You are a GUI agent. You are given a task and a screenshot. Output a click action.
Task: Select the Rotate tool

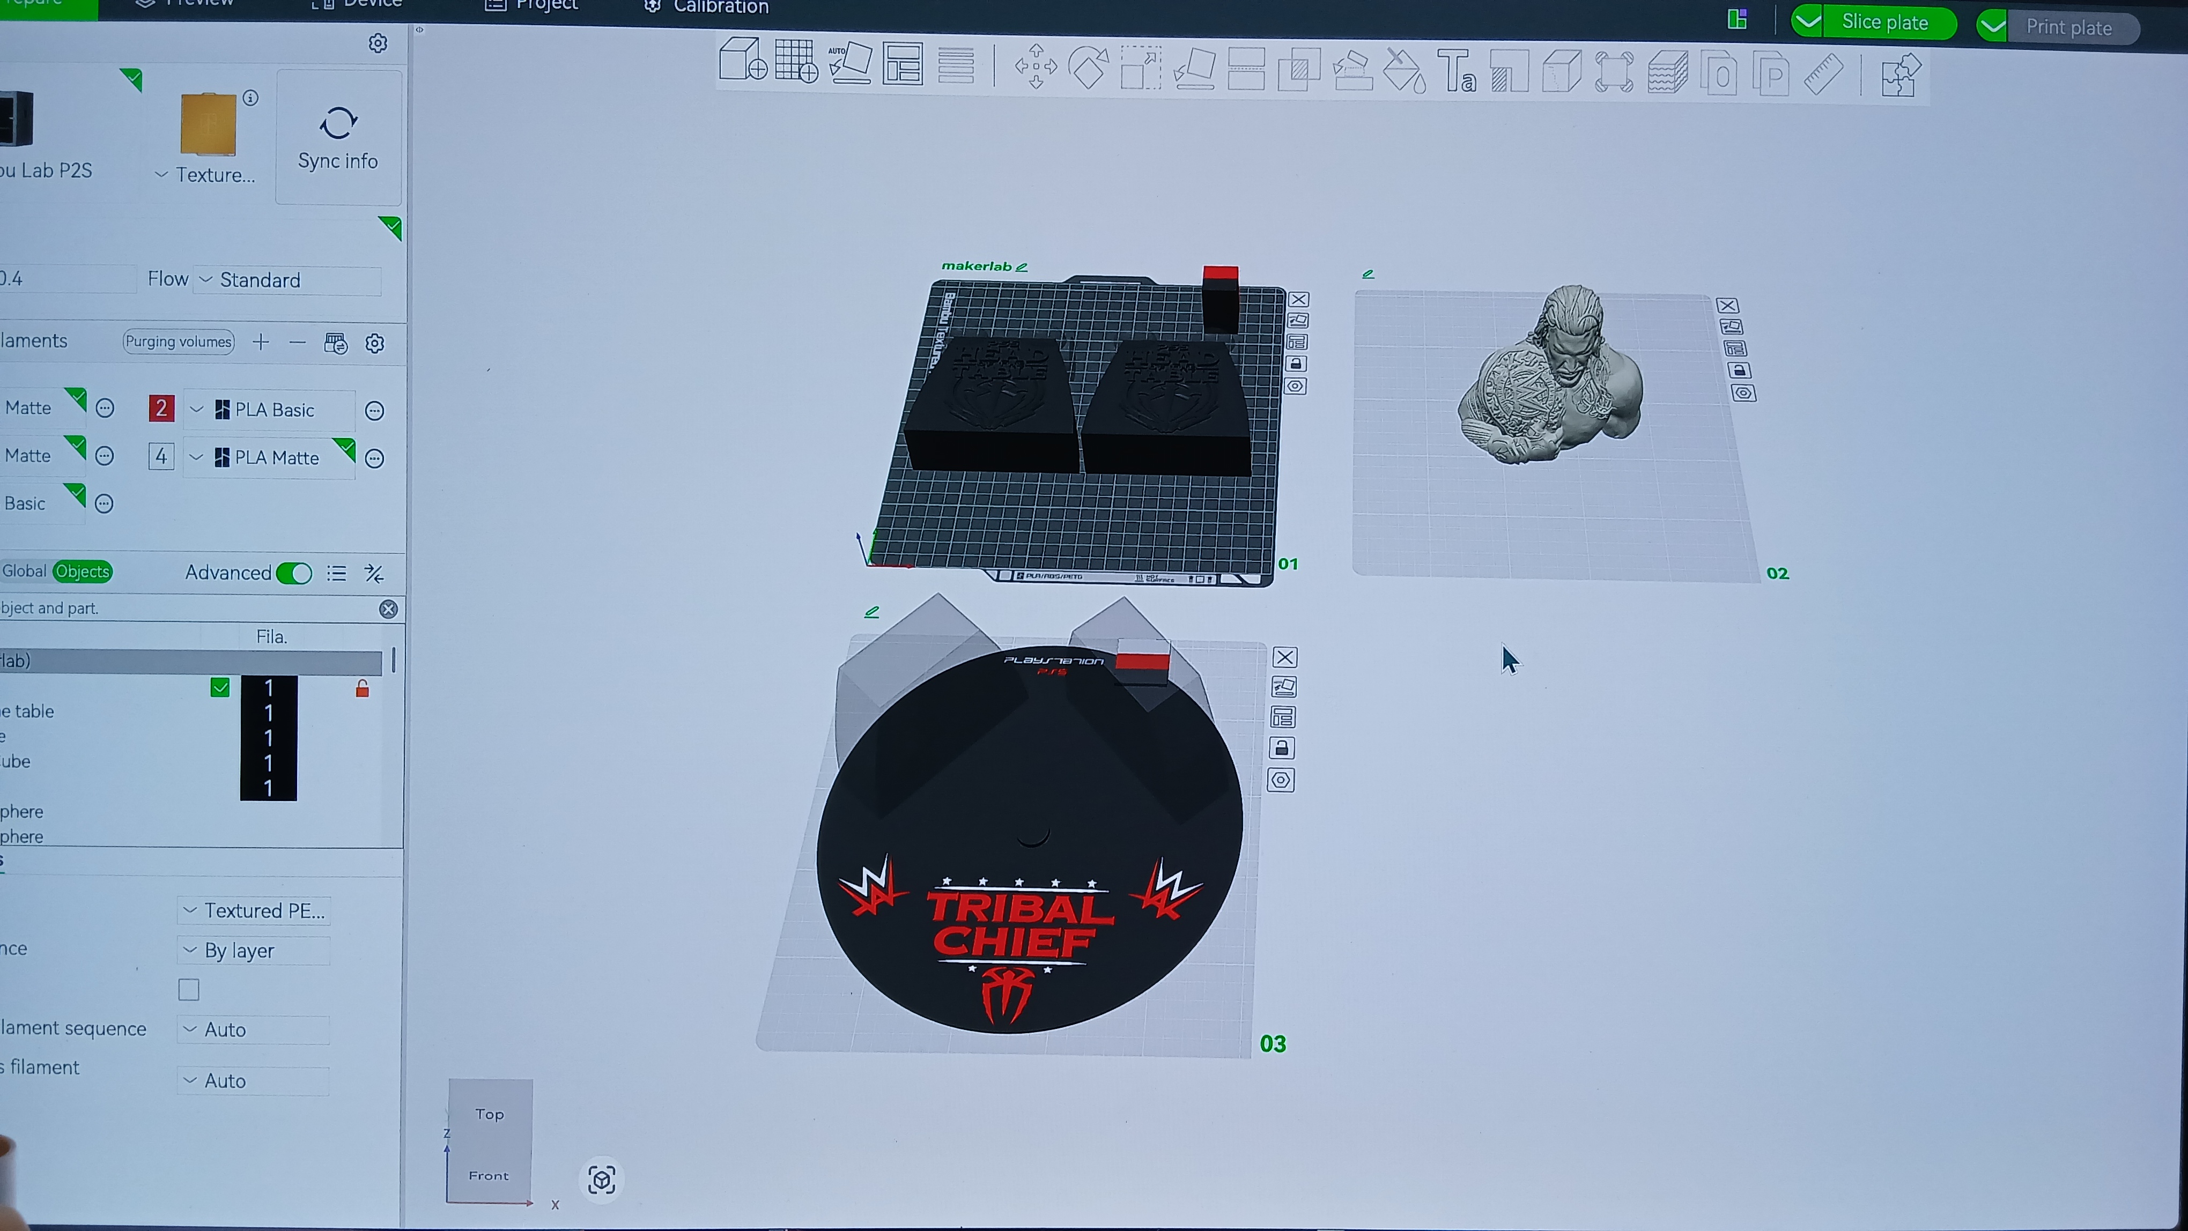click(x=1088, y=67)
